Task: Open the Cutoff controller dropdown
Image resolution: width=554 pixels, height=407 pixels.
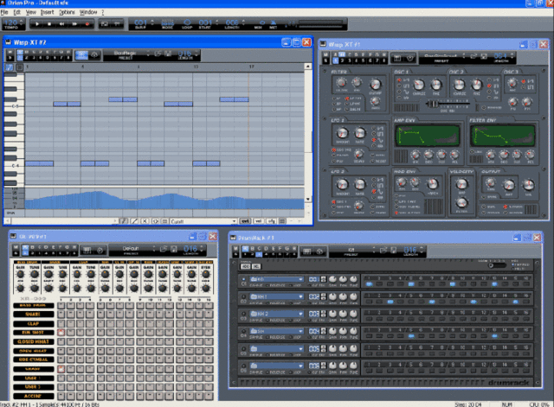Action: [203, 221]
